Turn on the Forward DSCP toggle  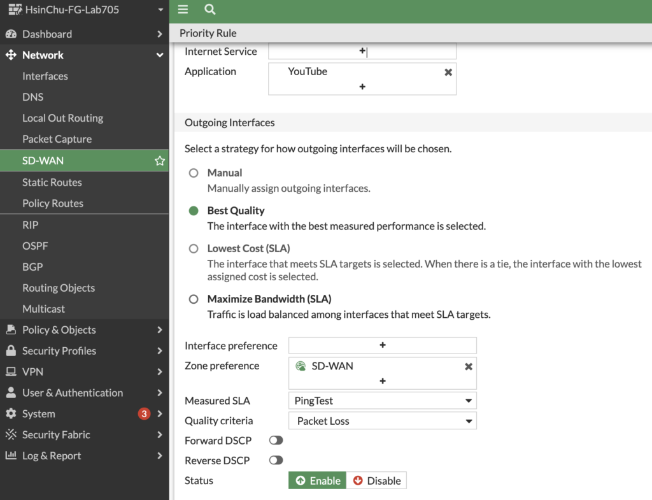(276, 441)
